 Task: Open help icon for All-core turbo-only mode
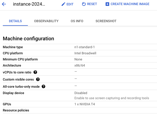[43, 86]
